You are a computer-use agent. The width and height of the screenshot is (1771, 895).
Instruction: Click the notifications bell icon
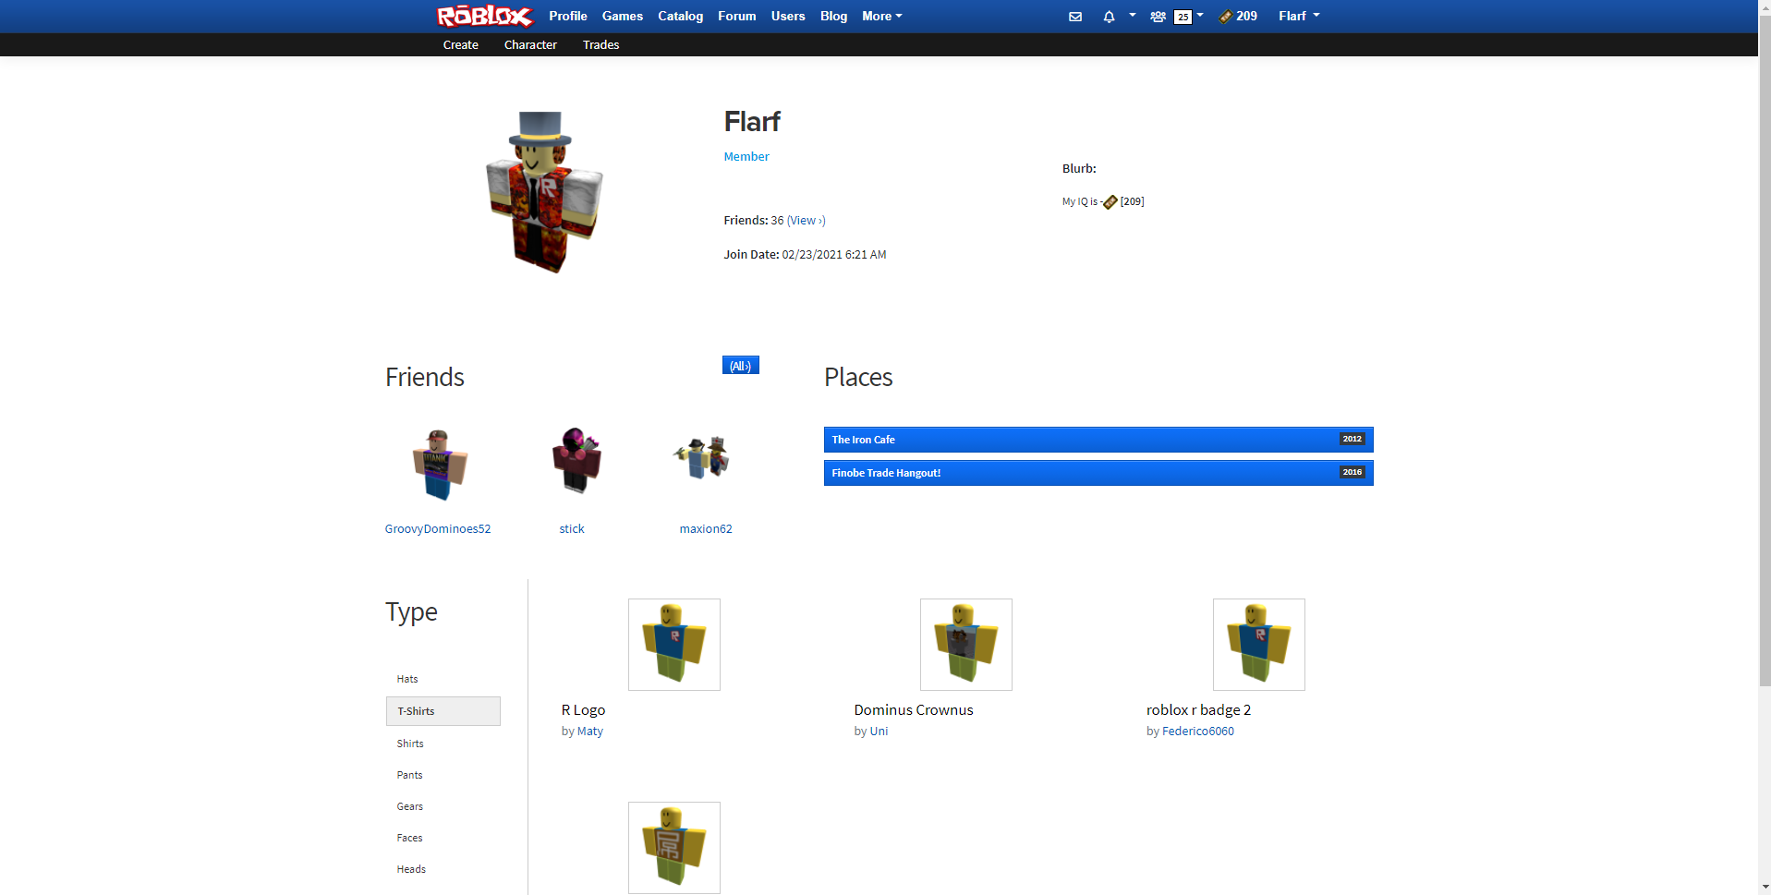1107,16
